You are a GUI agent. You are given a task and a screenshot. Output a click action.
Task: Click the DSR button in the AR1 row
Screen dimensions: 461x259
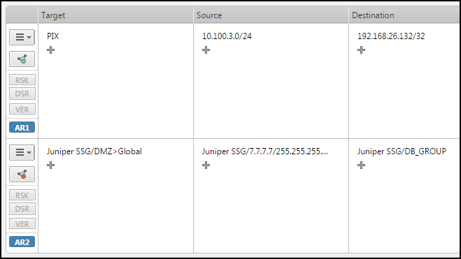coord(22,94)
